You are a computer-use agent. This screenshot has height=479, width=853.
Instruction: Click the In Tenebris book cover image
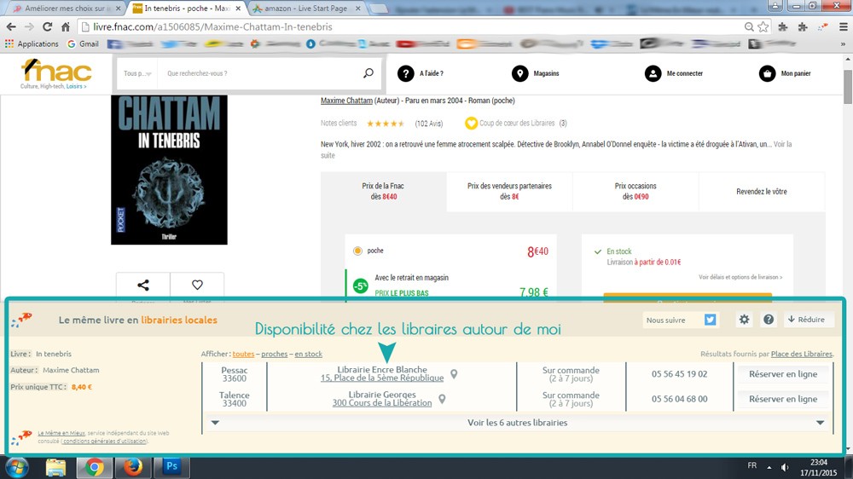(x=169, y=170)
